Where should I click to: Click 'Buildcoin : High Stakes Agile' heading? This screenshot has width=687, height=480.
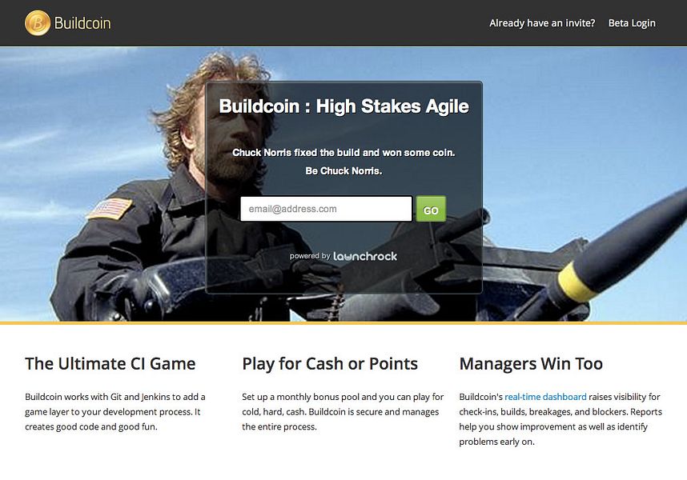(344, 106)
